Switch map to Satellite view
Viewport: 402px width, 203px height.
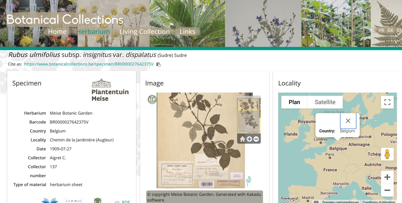325,102
